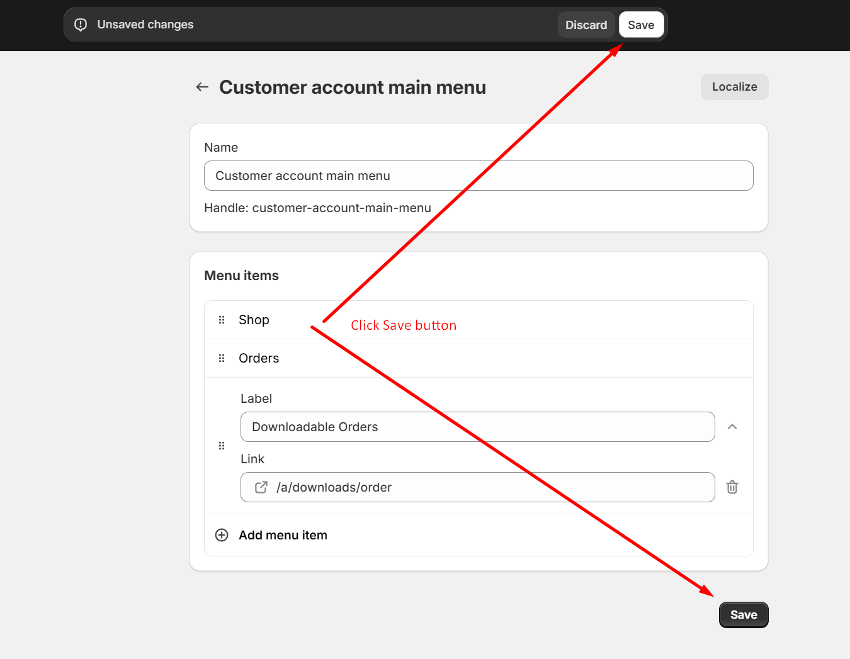Open the Localize options
Screen dimensions: 850x659
[734, 87]
